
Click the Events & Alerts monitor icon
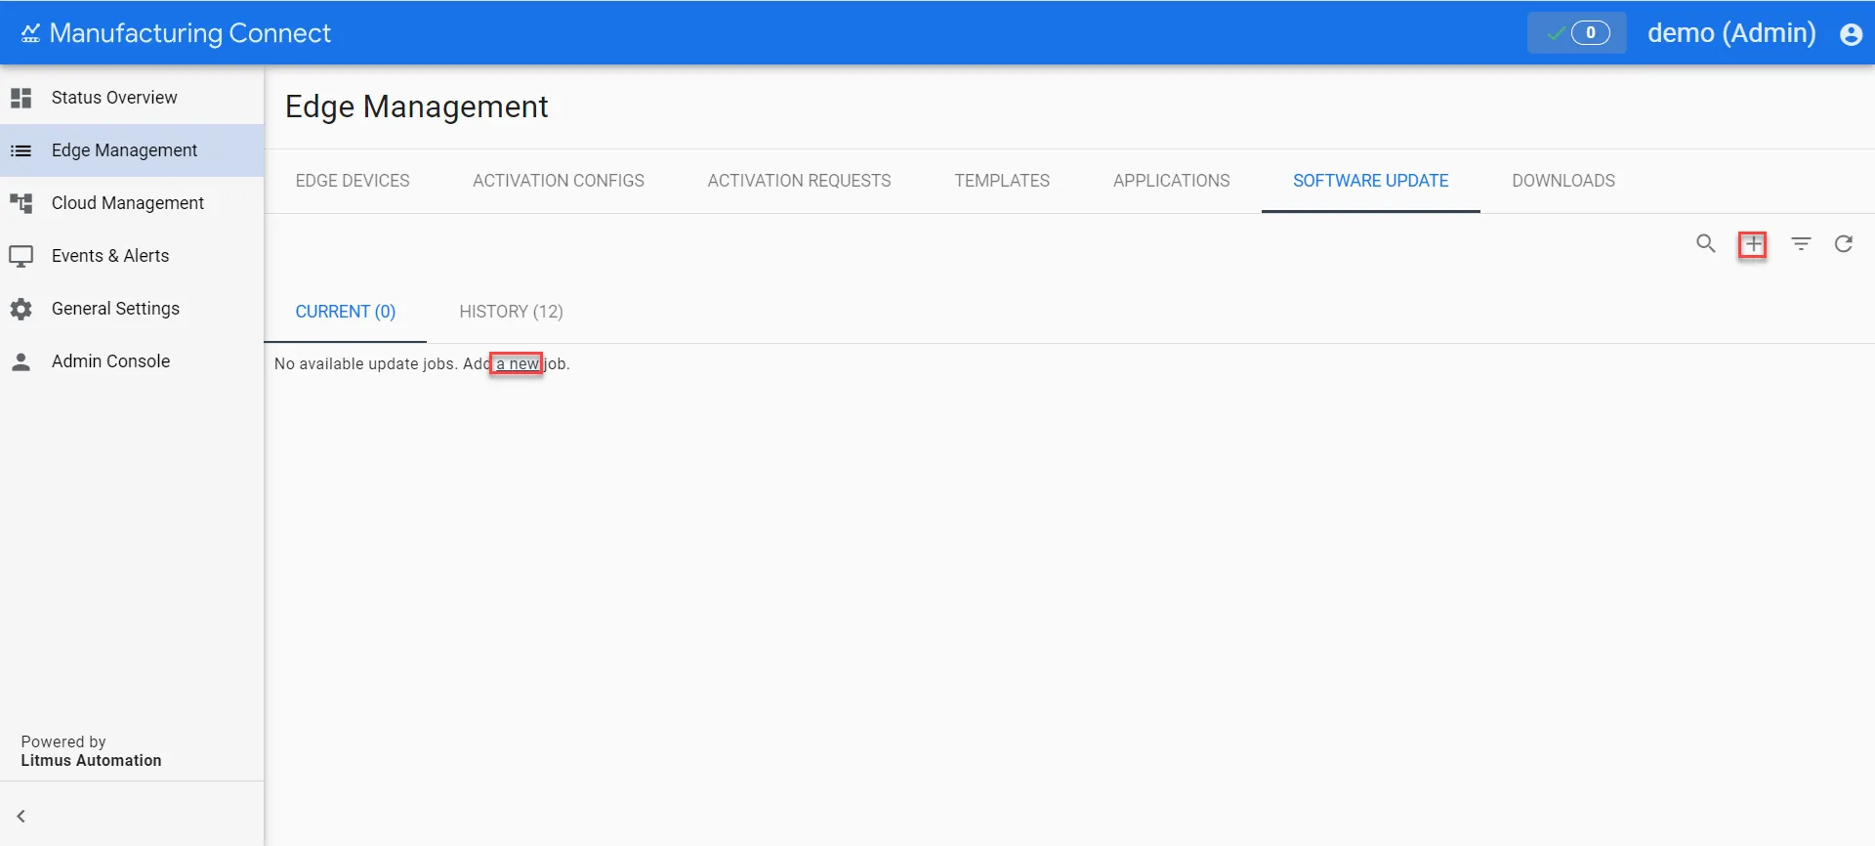click(21, 256)
